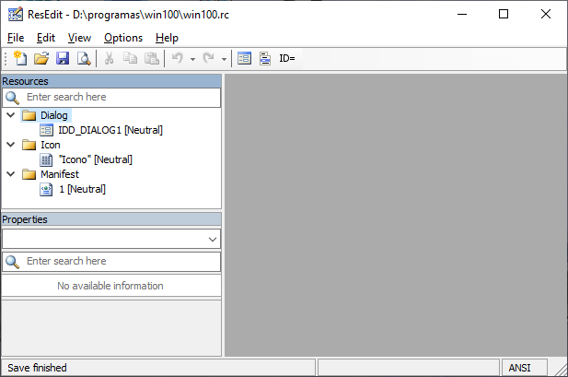Image resolution: width=568 pixels, height=377 pixels.
Task: Close the ResEdit window
Action: (546, 15)
